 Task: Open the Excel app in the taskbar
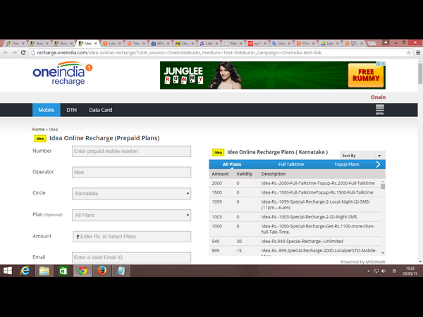tap(63, 271)
